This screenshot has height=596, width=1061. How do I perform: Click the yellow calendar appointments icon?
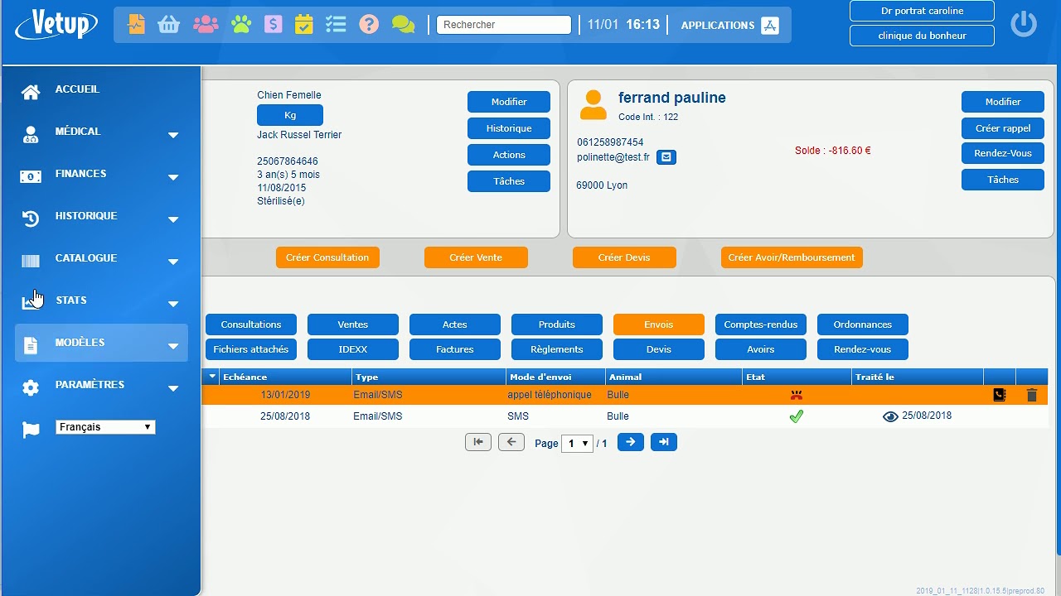303,25
